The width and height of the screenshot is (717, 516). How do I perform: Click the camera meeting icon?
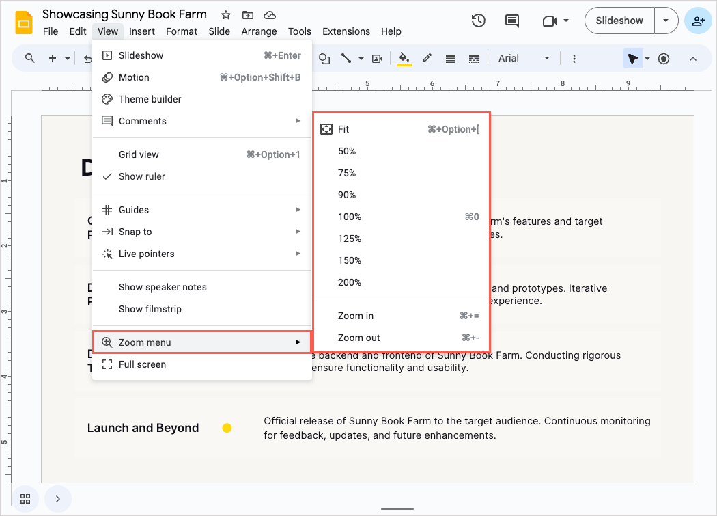point(550,21)
